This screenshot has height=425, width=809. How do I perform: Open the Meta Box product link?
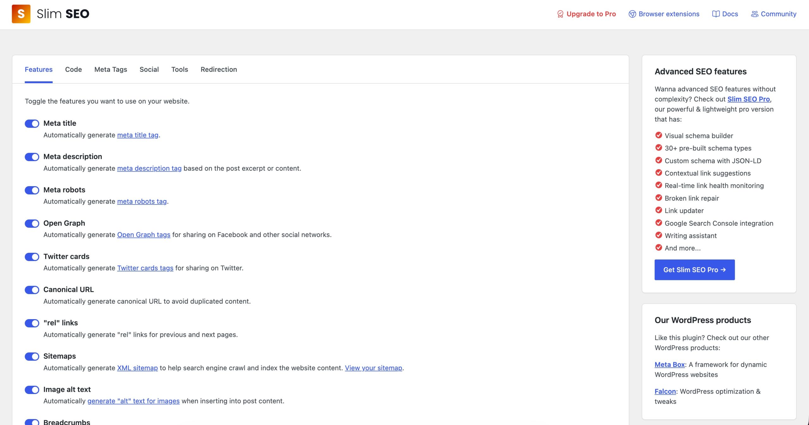[x=670, y=364]
